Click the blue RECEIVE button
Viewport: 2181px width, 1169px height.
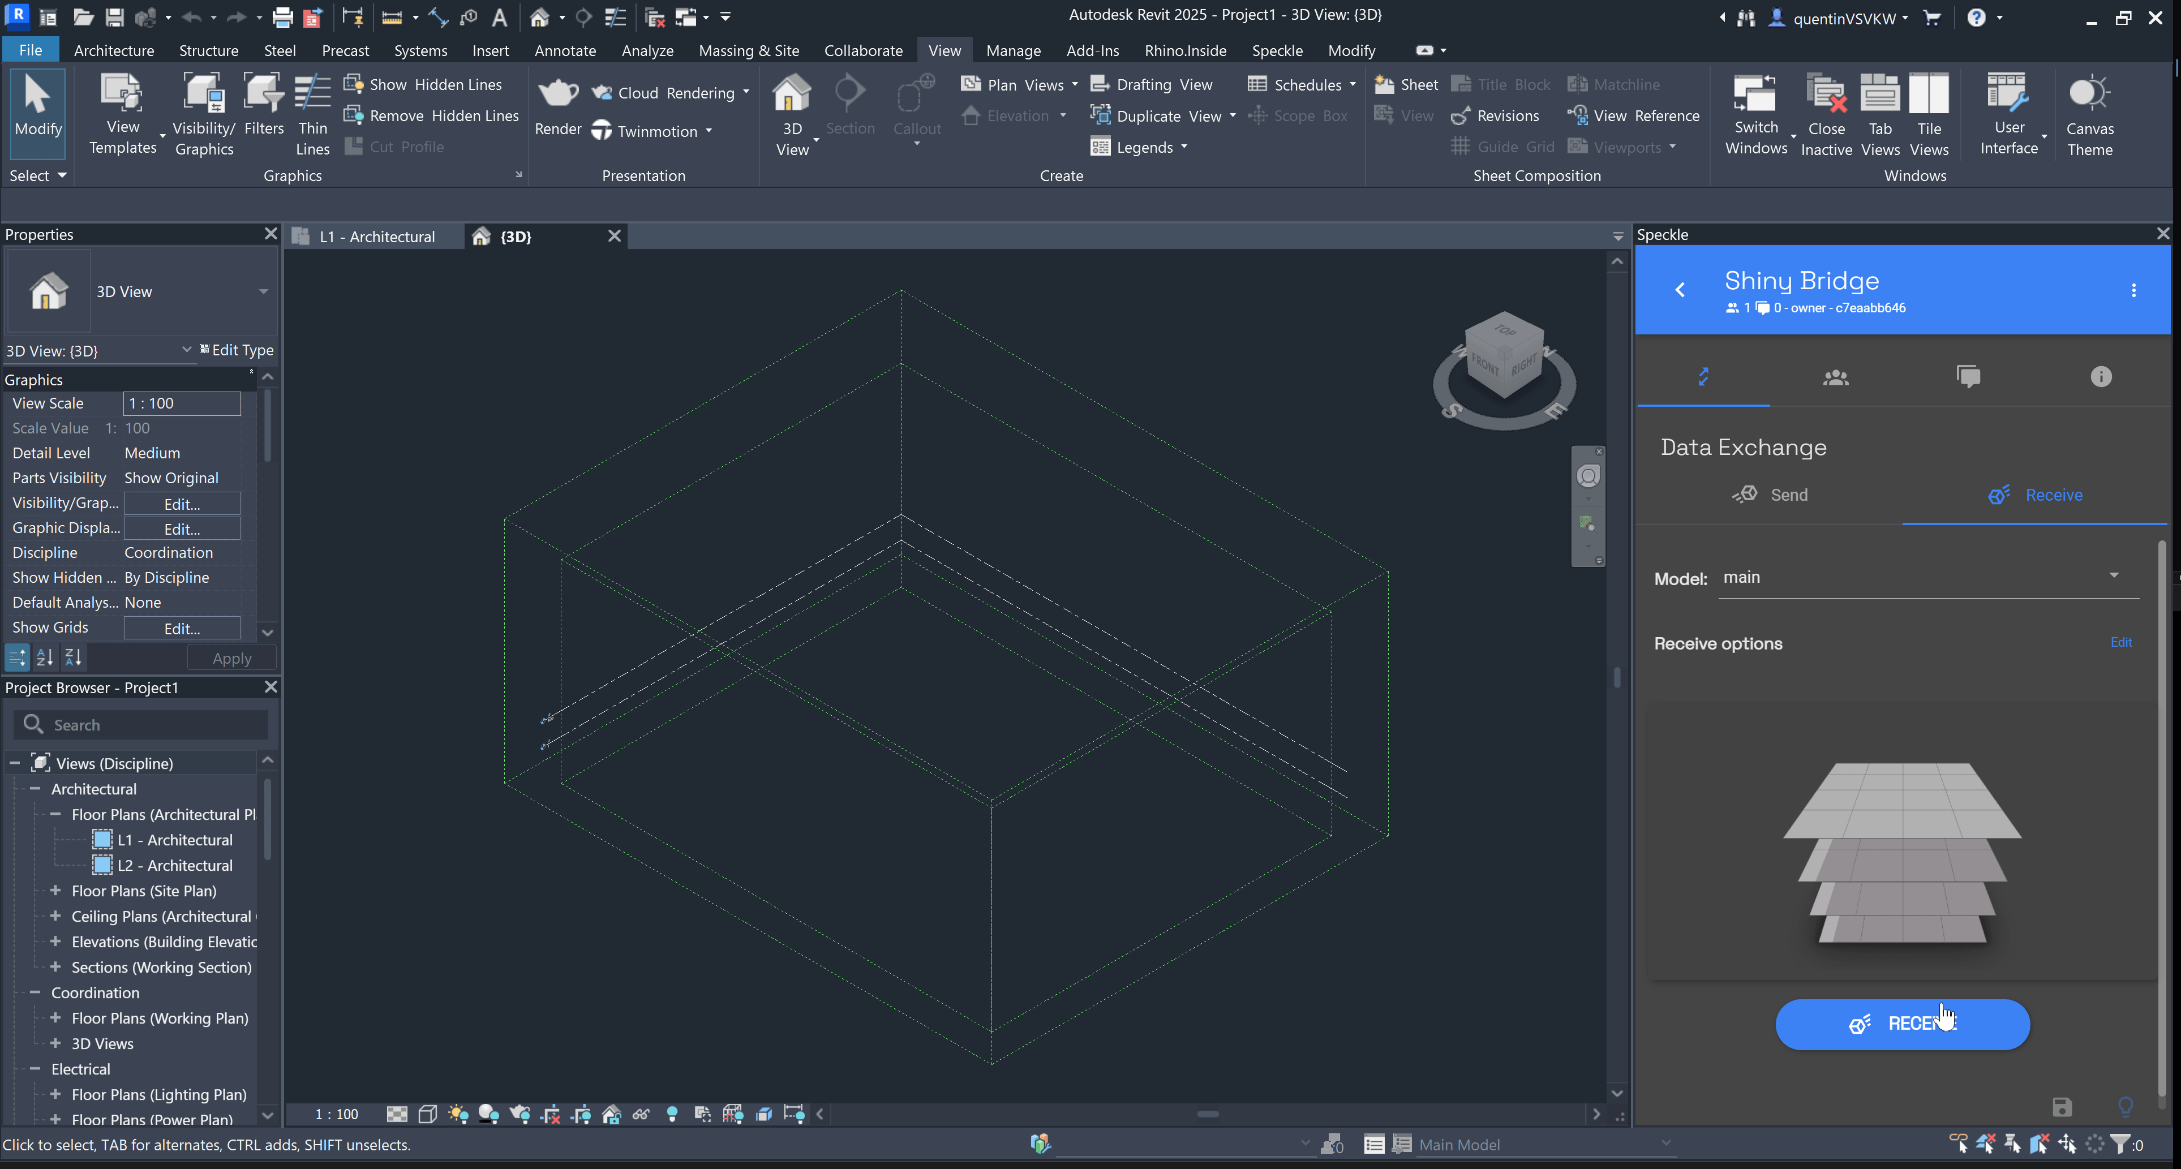pos(1903,1024)
